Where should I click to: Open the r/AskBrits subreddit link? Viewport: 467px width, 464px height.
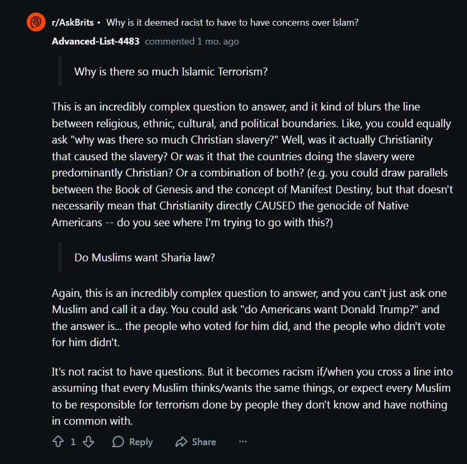tap(73, 23)
